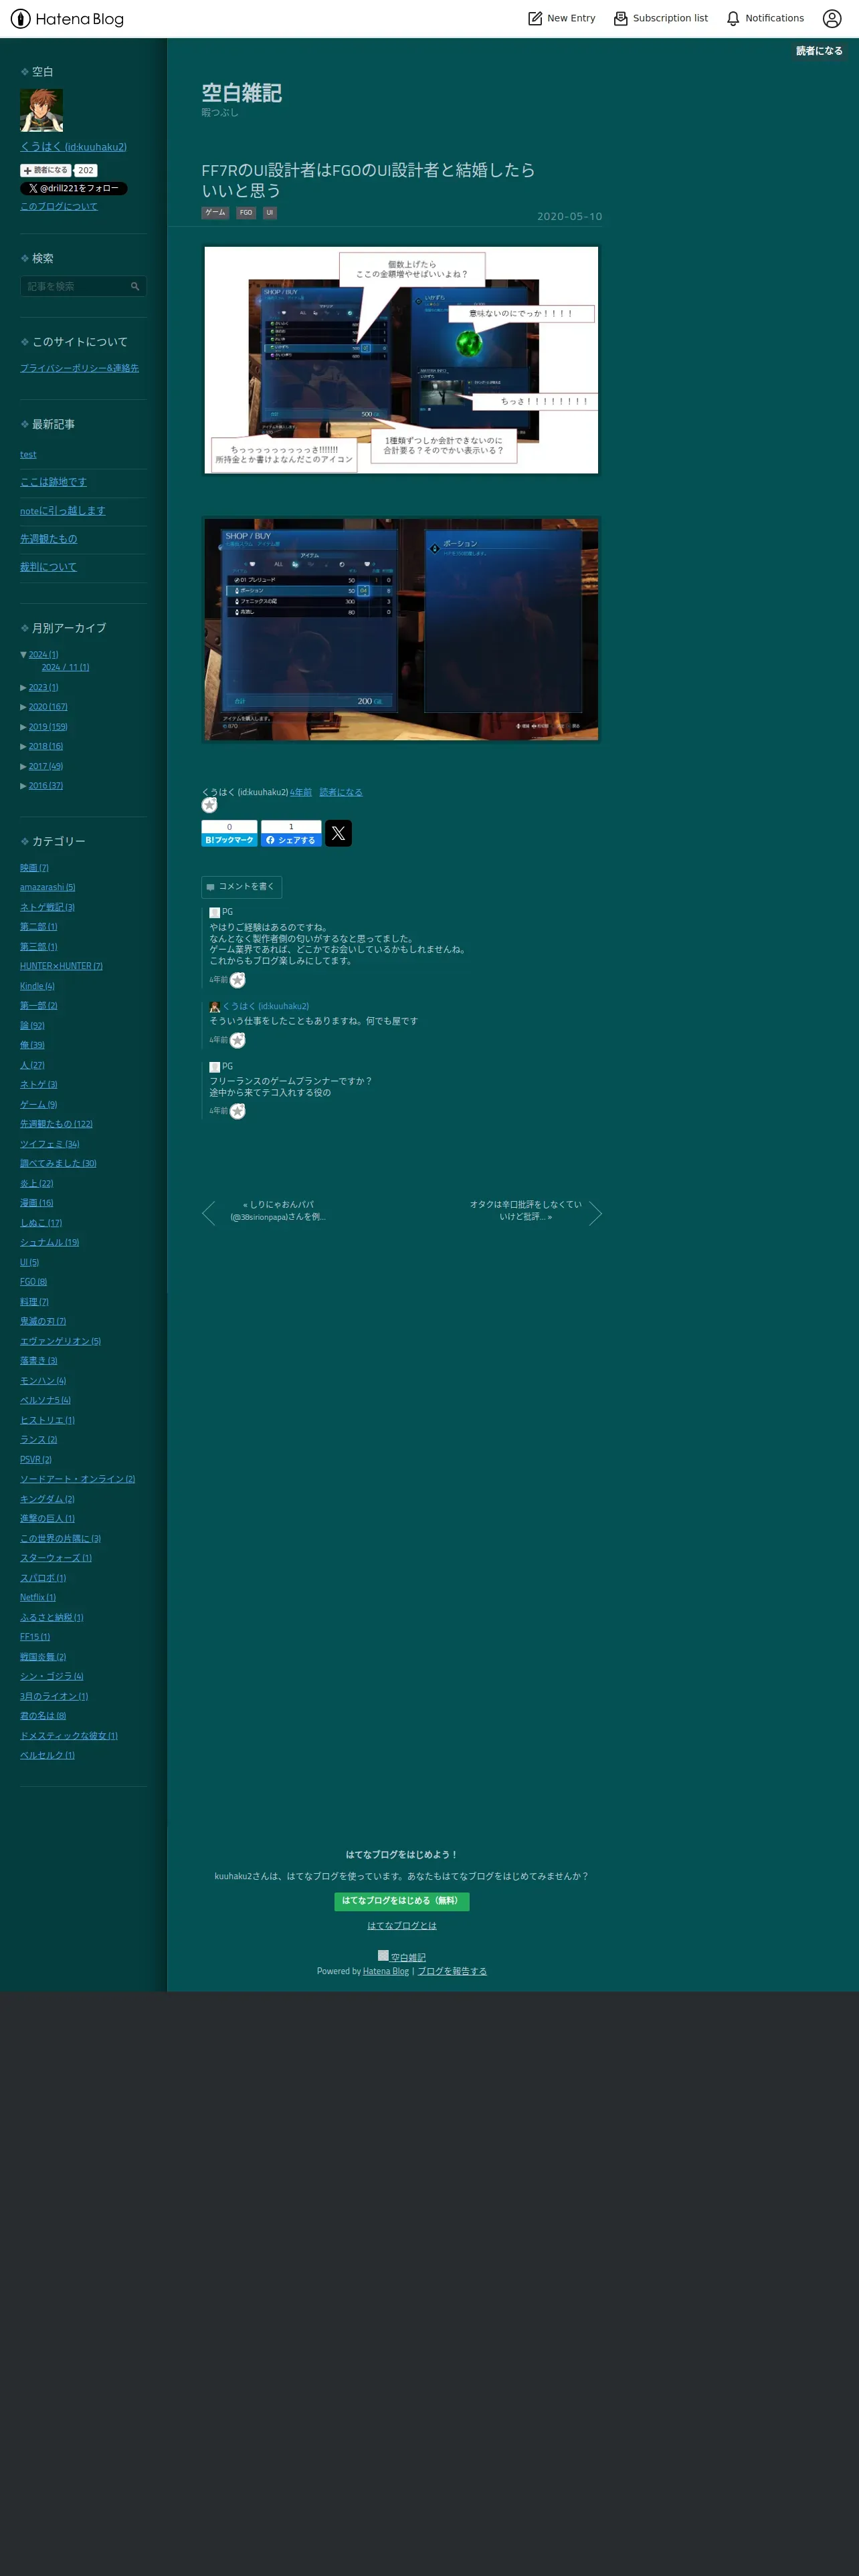Click くうはく avatar in comment
Image resolution: width=859 pixels, height=2576 pixels.
click(x=214, y=1007)
